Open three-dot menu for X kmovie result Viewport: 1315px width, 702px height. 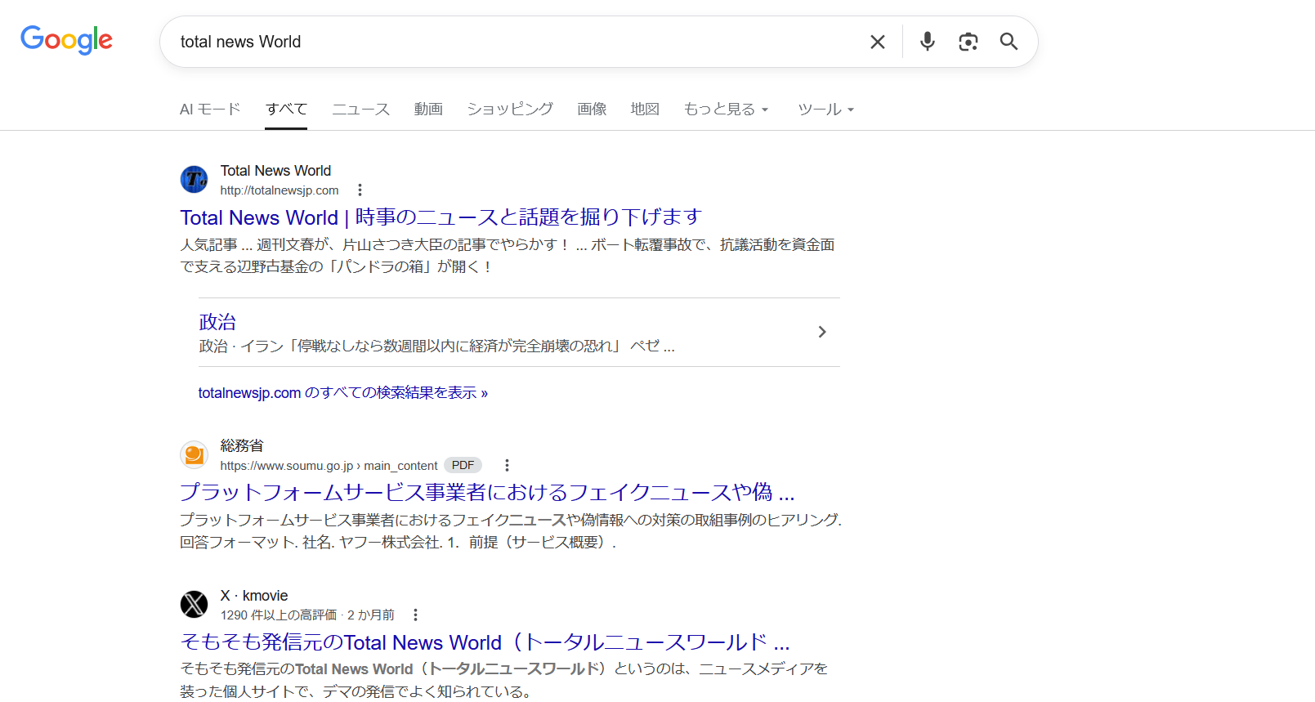click(415, 615)
